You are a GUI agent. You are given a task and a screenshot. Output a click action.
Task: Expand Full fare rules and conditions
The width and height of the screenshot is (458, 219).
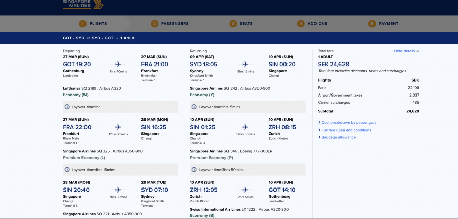[346, 130]
